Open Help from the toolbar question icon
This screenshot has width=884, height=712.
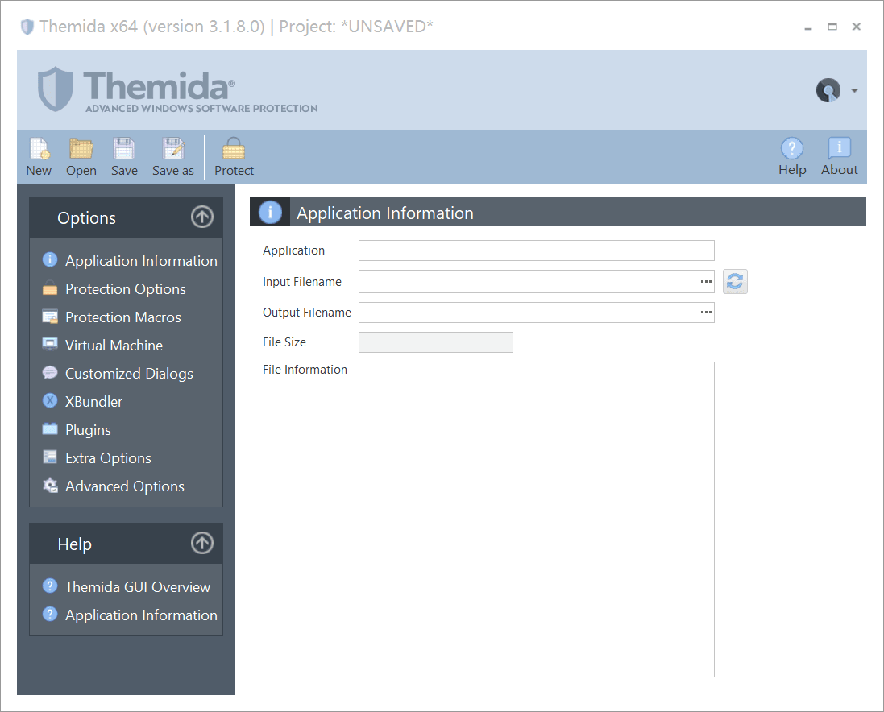click(x=792, y=148)
